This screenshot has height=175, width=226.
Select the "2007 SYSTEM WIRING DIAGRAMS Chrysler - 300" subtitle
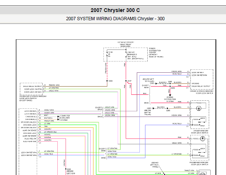tap(115, 19)
